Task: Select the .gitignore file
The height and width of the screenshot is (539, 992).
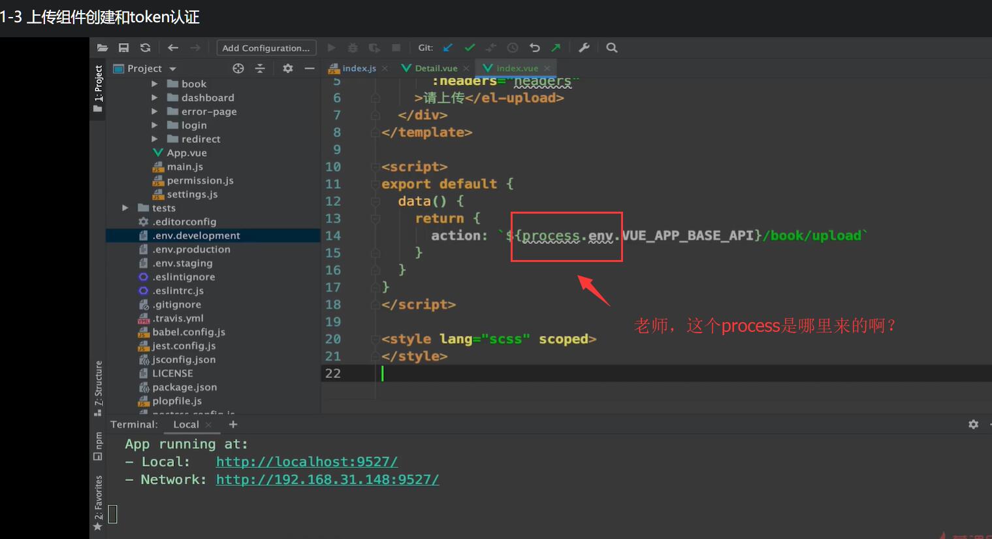Action: [176, 304]
